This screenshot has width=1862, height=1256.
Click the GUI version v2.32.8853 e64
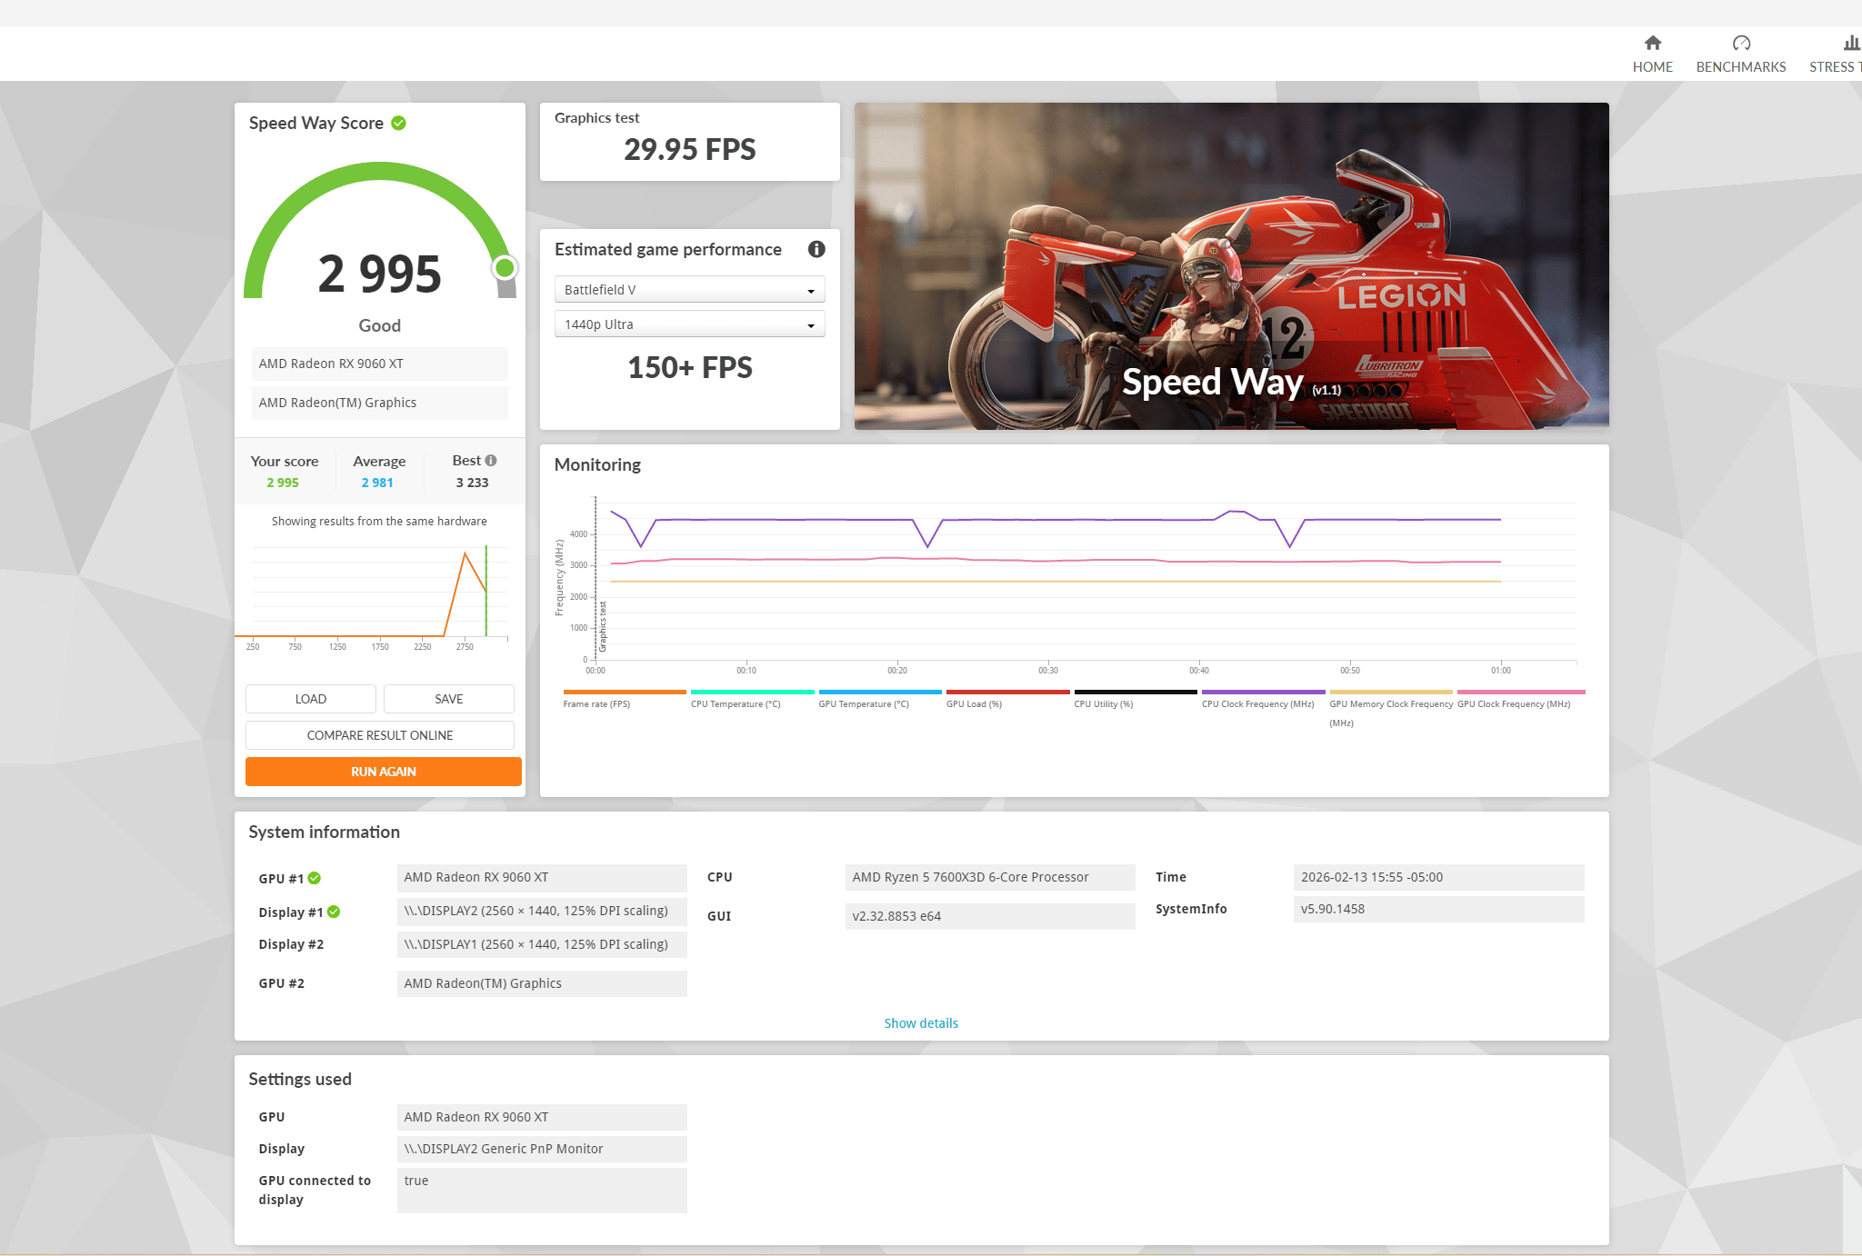coord(990,916)
